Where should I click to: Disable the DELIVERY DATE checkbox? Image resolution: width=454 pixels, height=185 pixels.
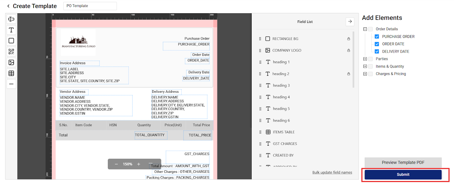pyautogui.click(x=377, y=51)
